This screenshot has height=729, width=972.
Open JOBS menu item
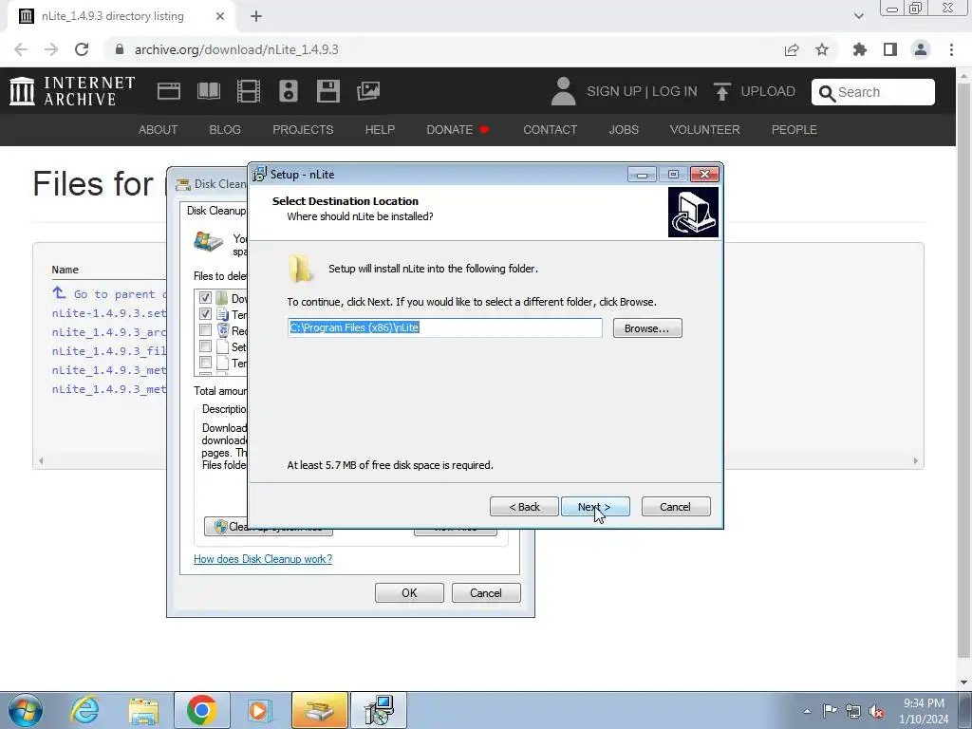coord(624,129)
